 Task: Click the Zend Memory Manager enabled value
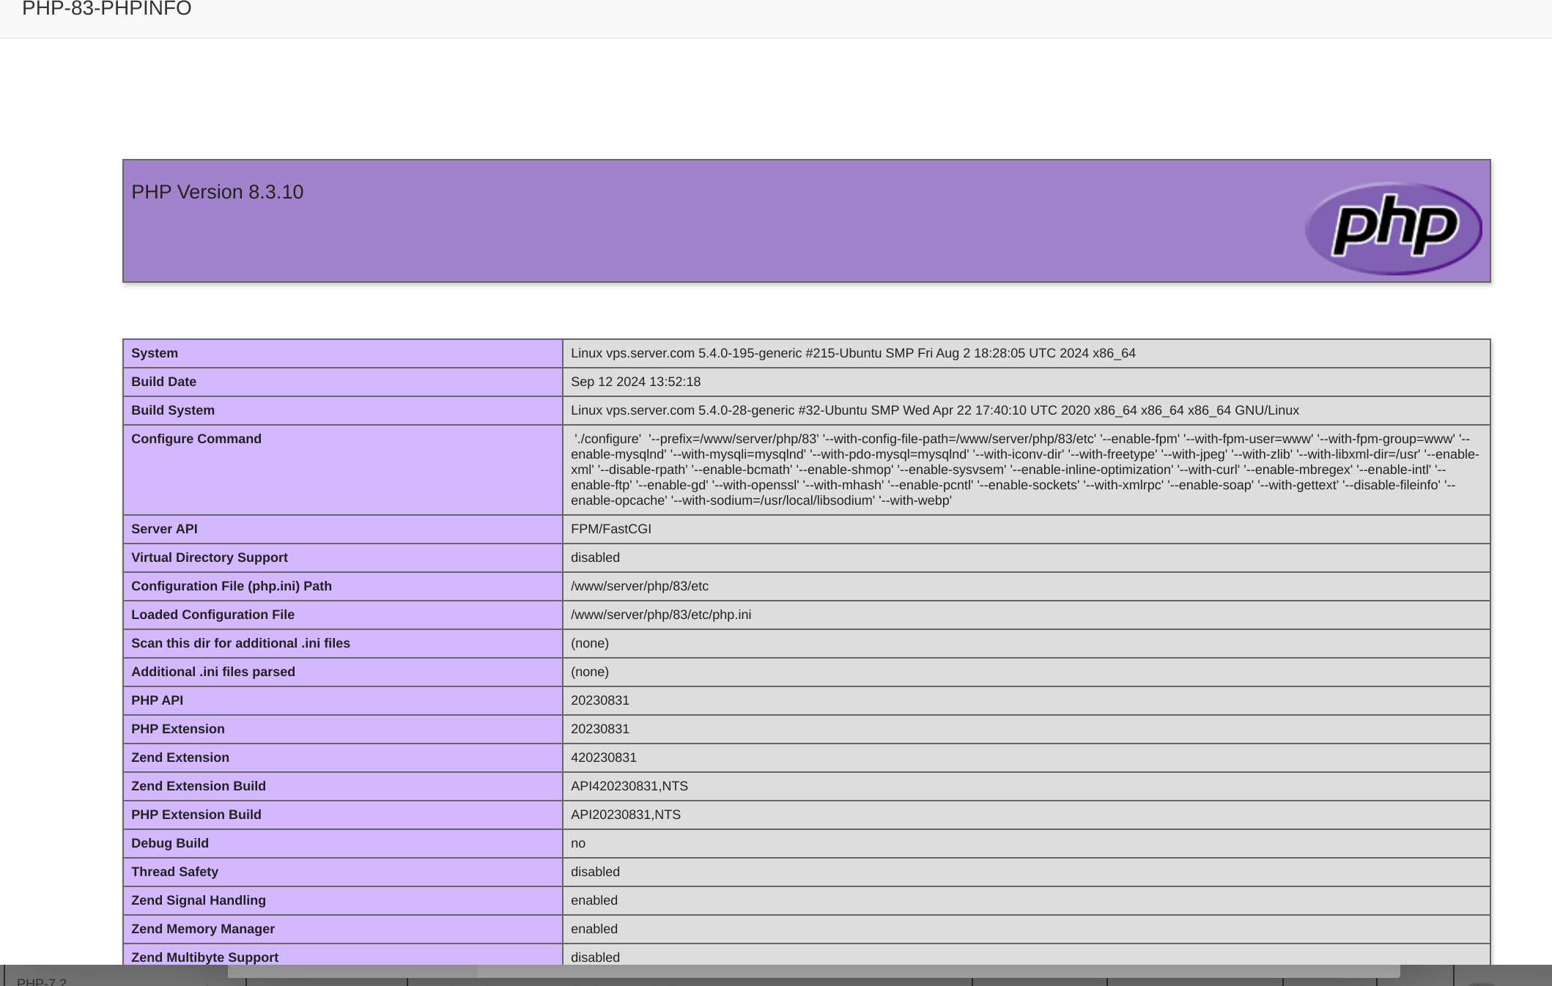click(594, 929)
